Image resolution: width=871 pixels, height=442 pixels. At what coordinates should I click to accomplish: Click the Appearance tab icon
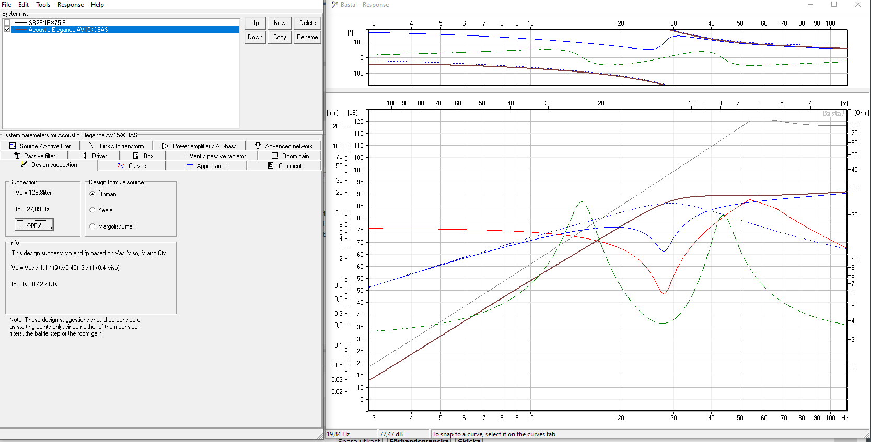tap(190, 166)
